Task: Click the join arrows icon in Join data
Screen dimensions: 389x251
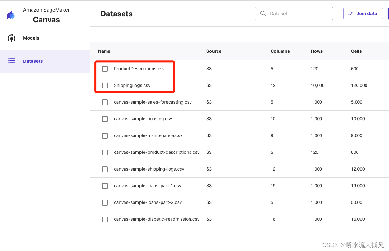Action: pyautogui.click(x=351, y=14)
